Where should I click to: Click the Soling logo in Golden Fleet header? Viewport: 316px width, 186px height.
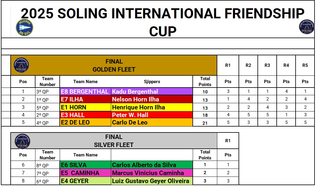click(21, 65)
